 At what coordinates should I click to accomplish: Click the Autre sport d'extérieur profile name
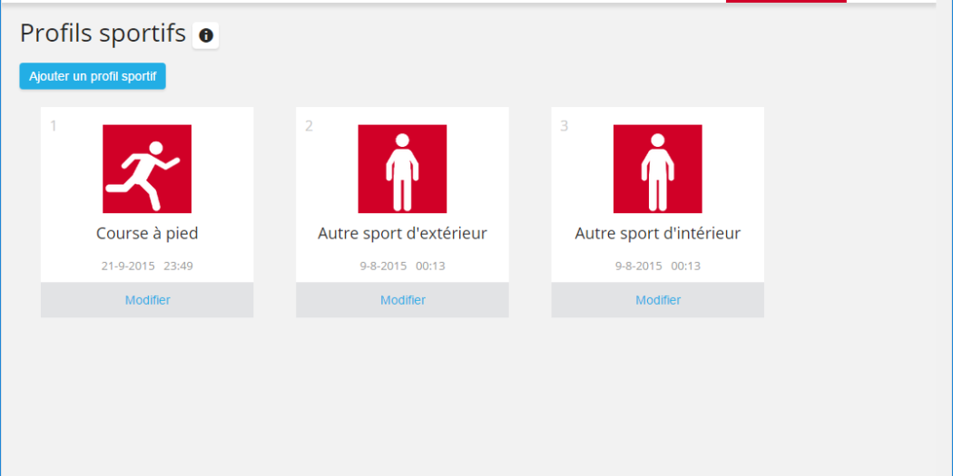(x=402, y=233)
